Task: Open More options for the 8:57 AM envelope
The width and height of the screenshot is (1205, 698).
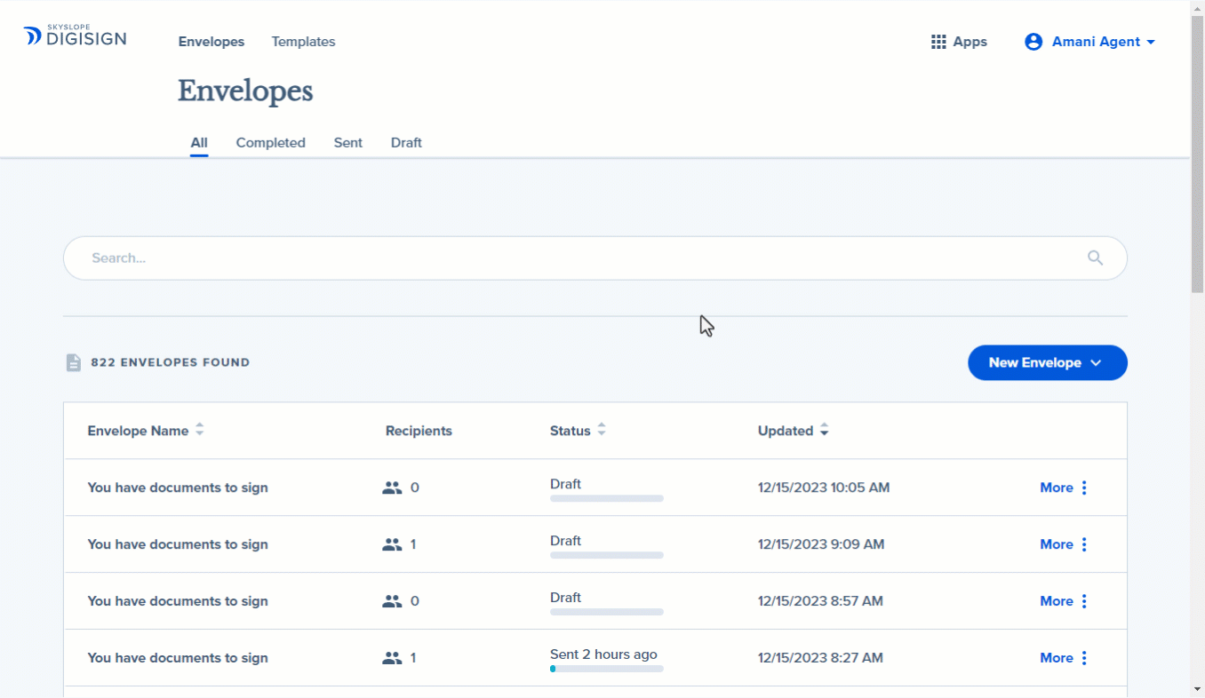Action: point(1065,601)
